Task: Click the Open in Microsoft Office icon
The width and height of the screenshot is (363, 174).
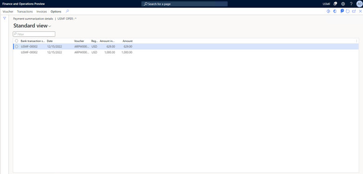Action: click(x=335, y=11)
